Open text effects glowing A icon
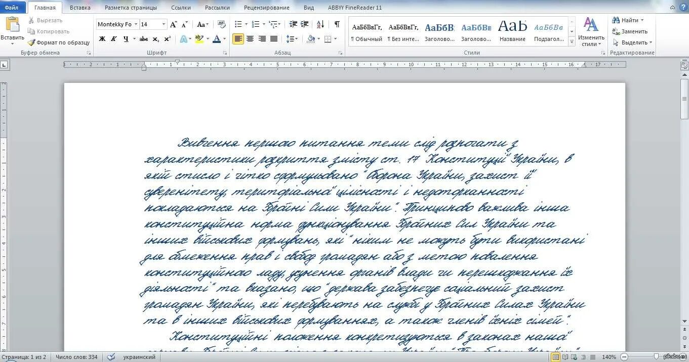The height and width of the screenshot is (362, 689). click(183, 39)
